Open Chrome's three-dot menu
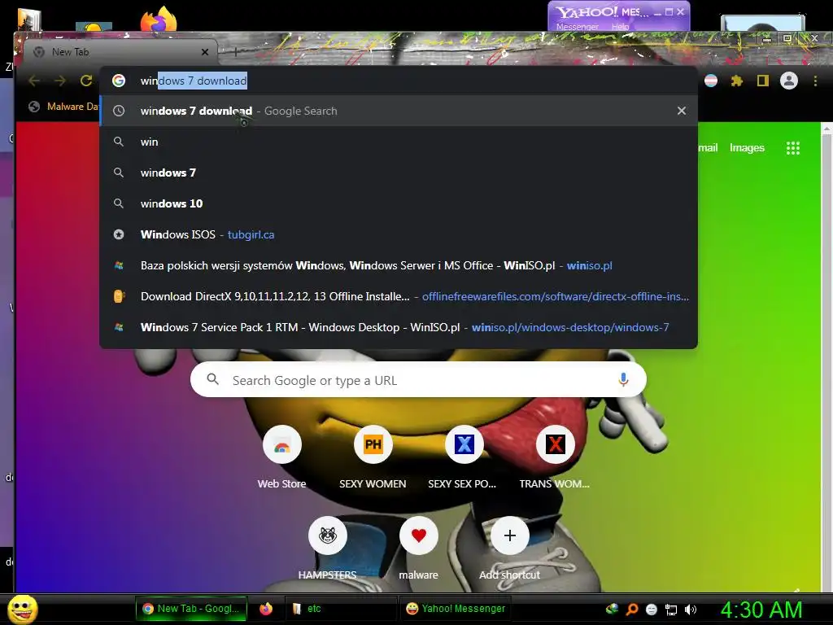The image size is (833, 625). (815, 81)
